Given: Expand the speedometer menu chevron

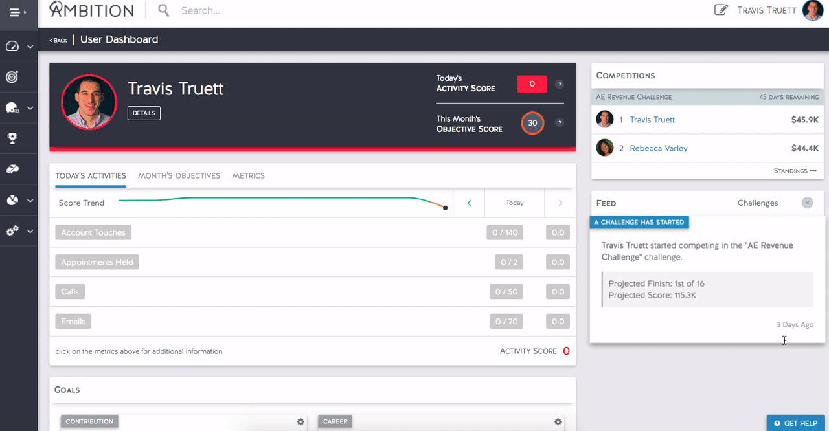Looking at the screenshot, I should pos(30,47).
